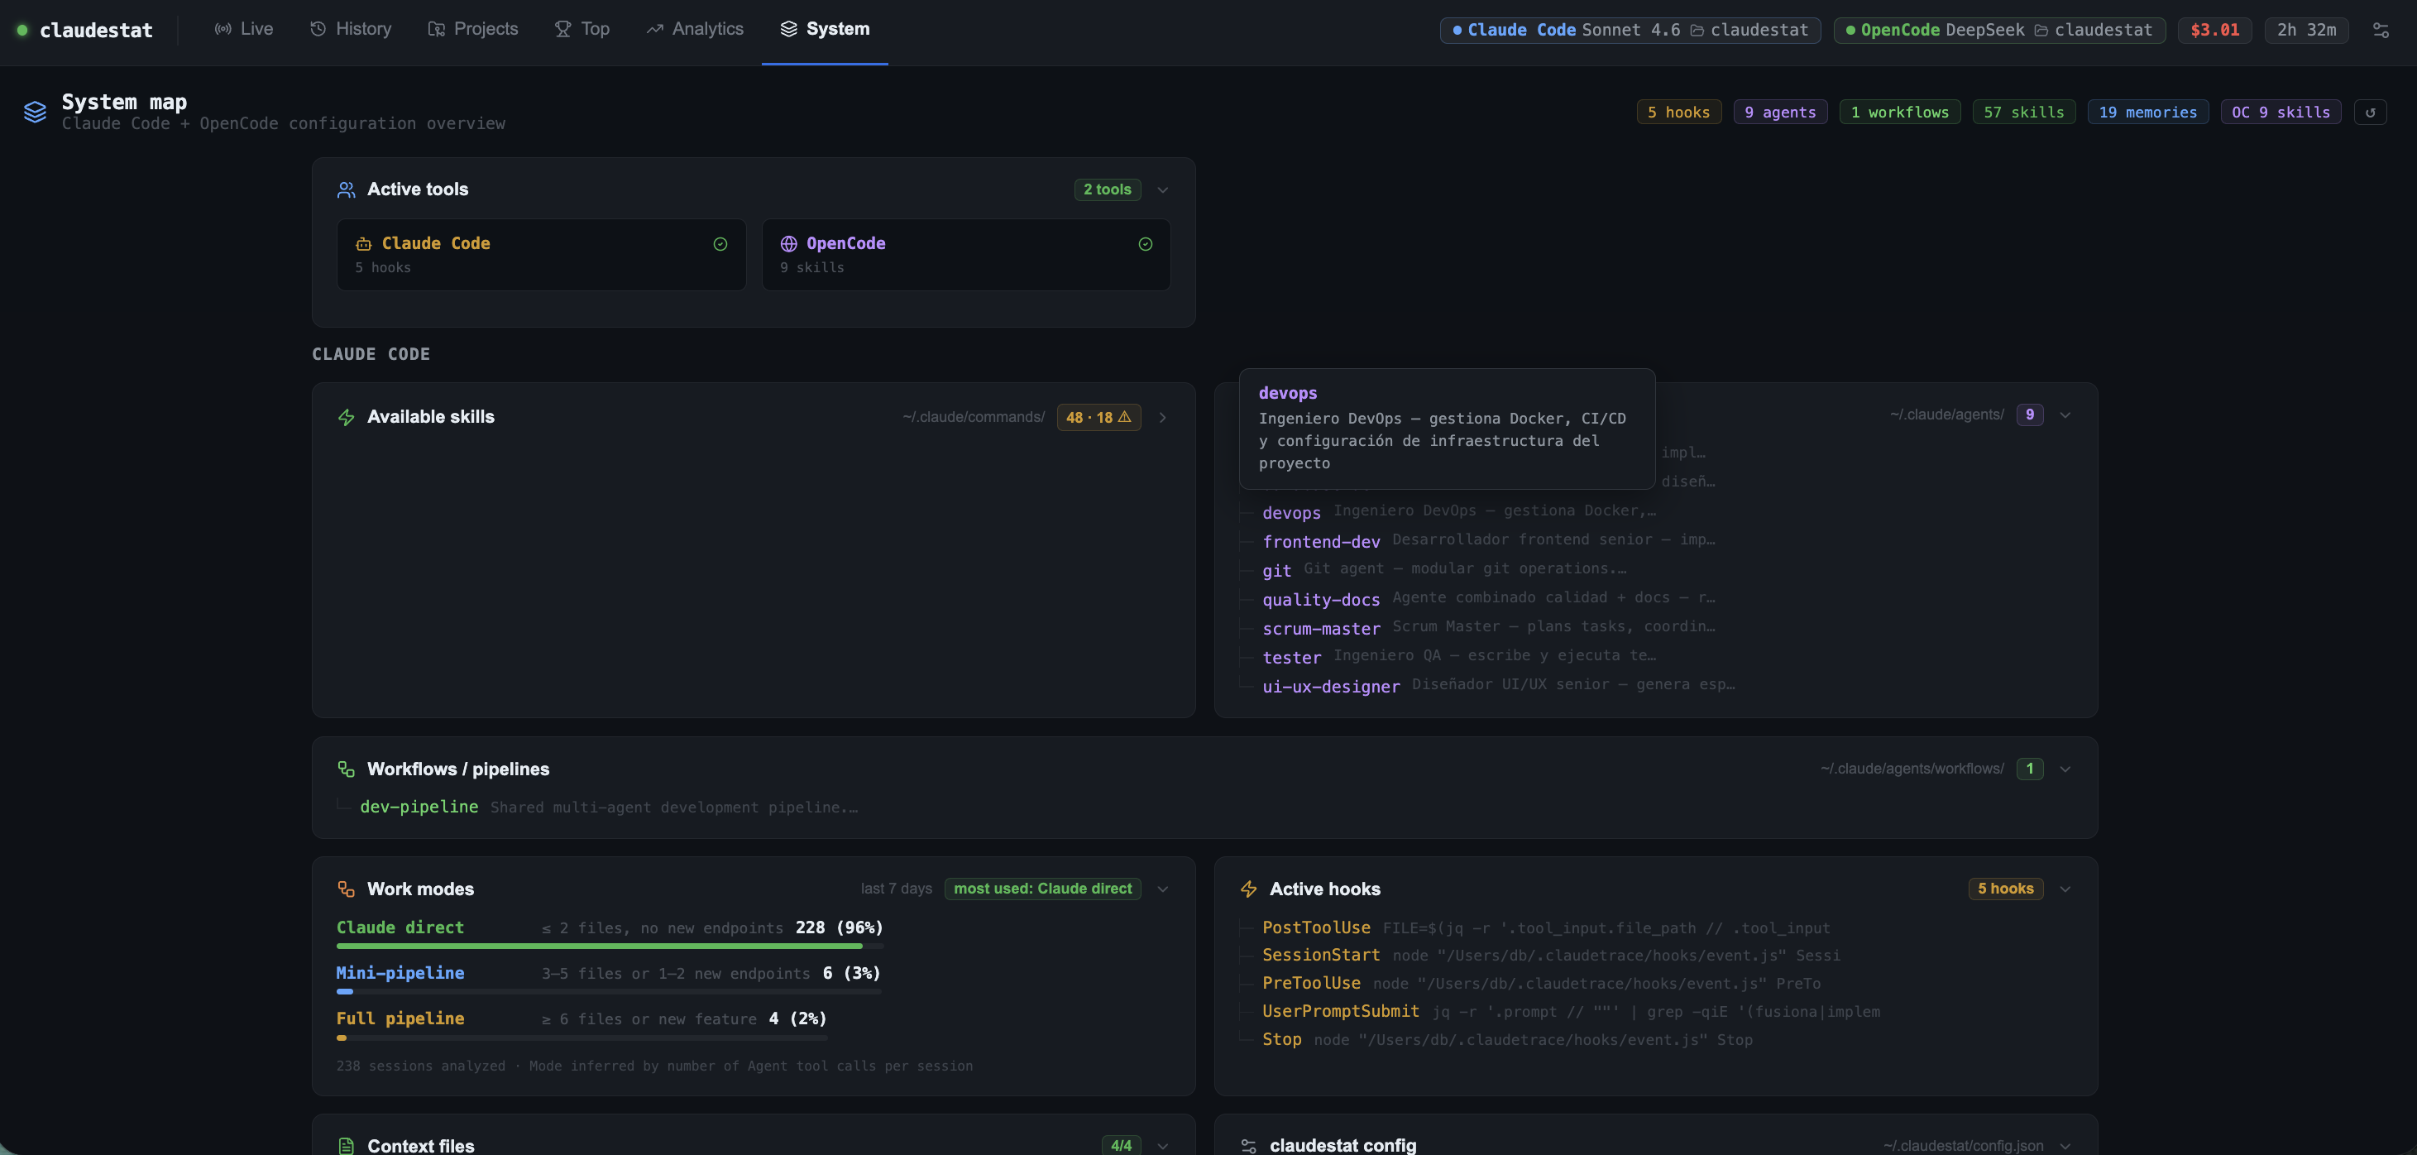Click the 2h 32m duration badge
Image resolution: width=2417 pixels, height=1155 pixels.
click(2306, 30)
